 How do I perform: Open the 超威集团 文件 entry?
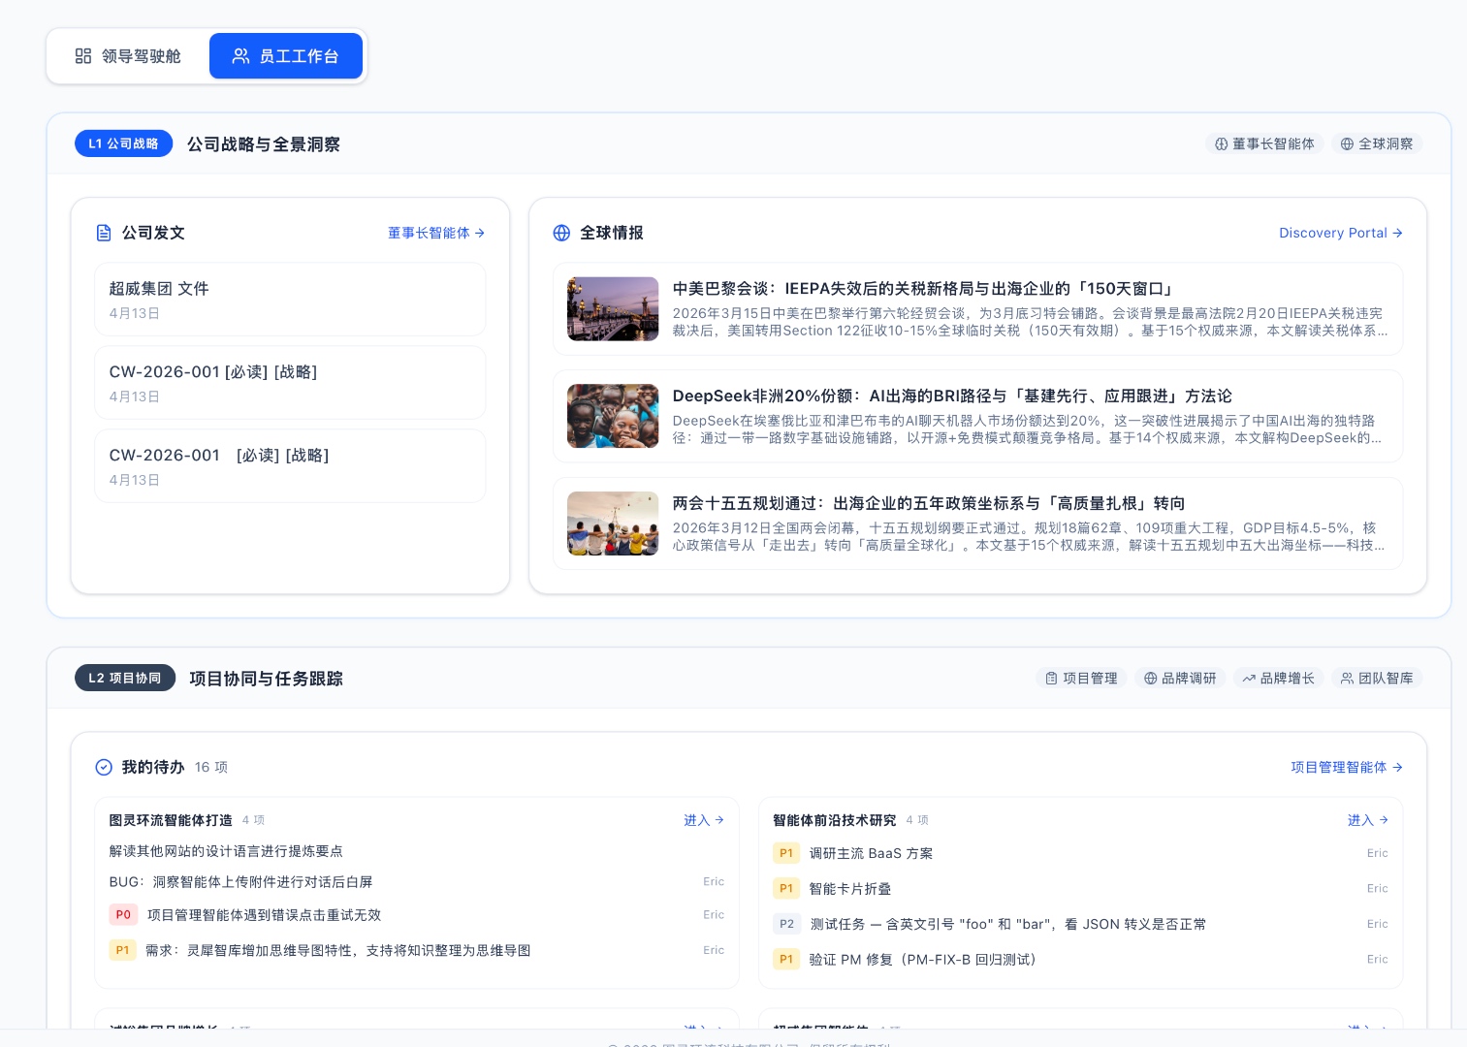[290, 300]
